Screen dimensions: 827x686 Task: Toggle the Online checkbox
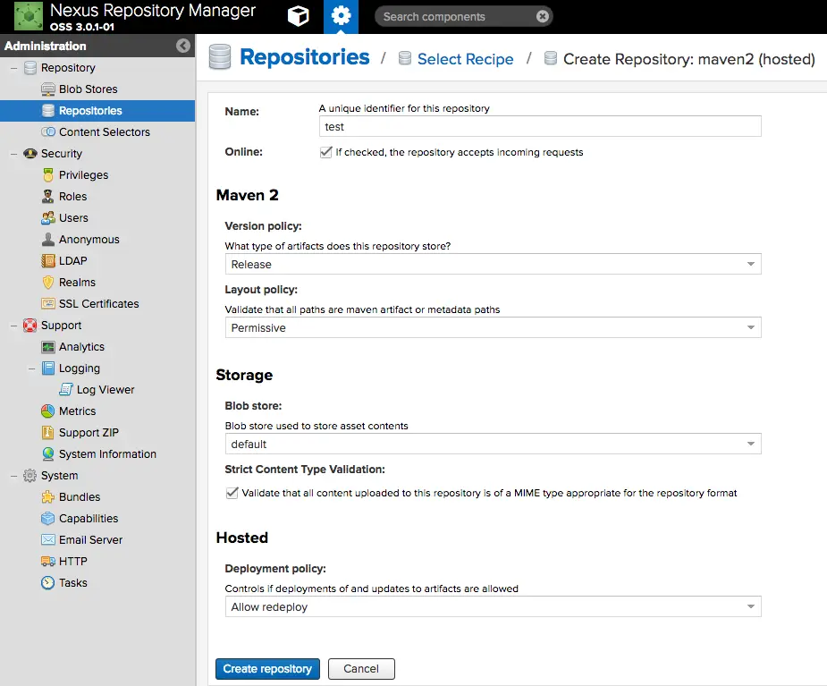point(326,152)
